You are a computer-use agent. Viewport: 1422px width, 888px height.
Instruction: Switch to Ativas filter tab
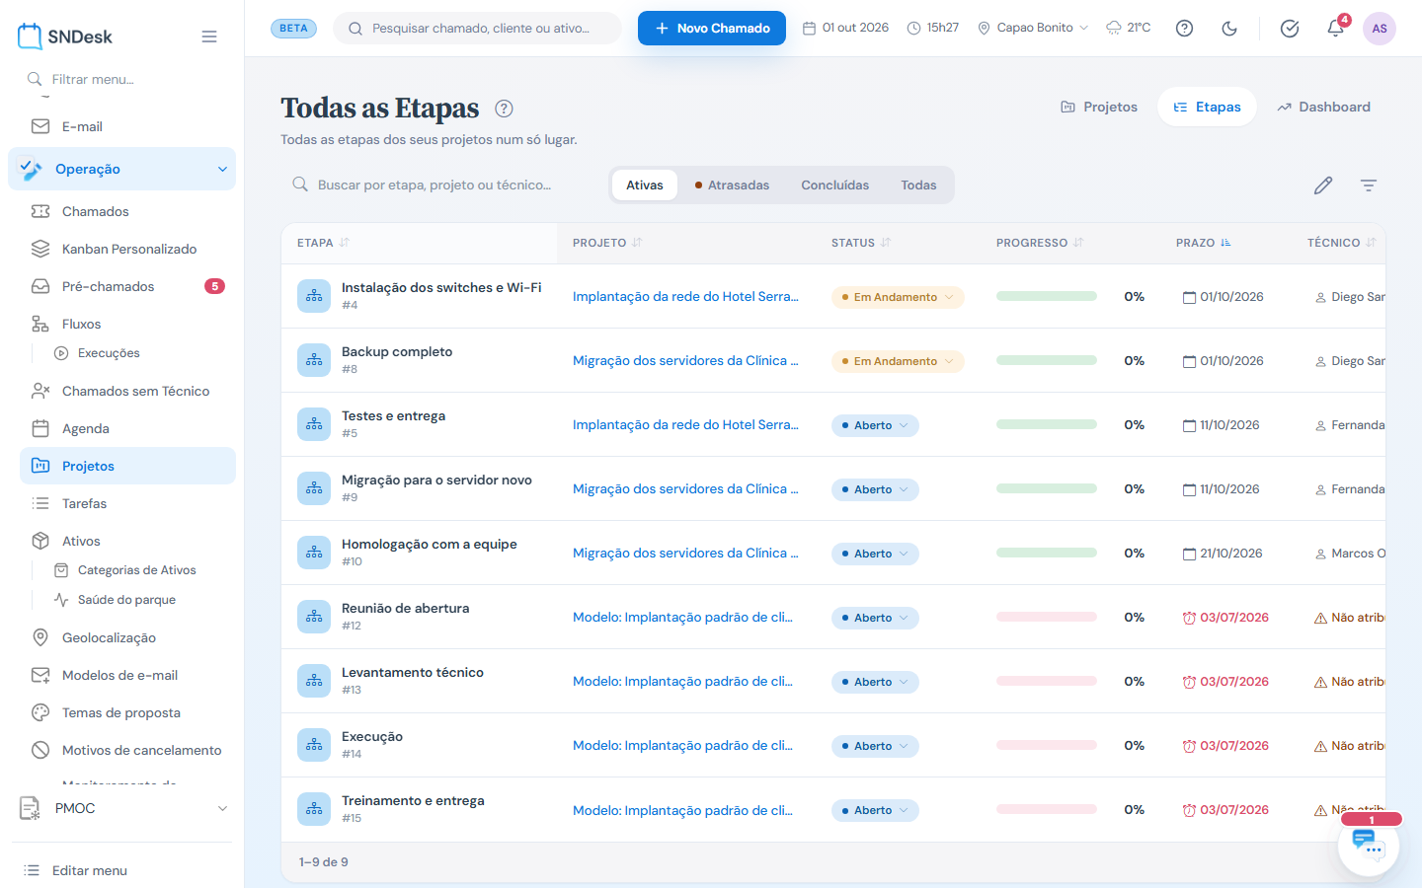[x=645, y=185]
